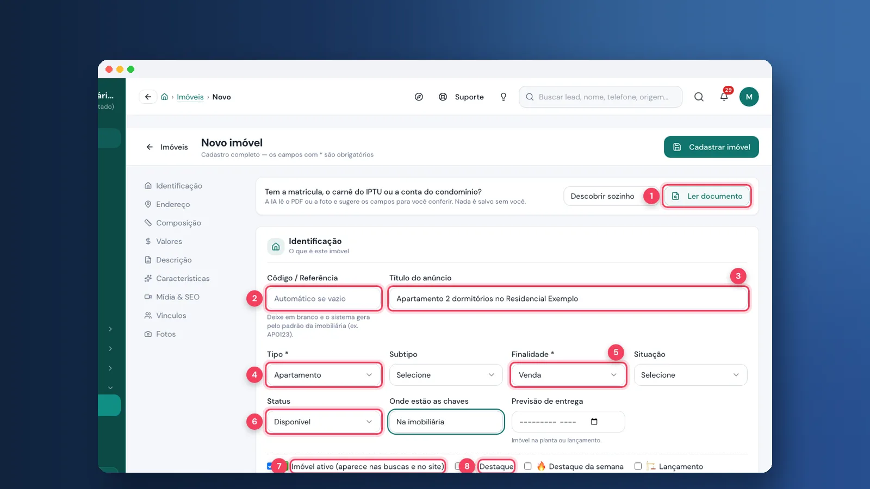Click the Buscar lead search field

tap(600, 97)
